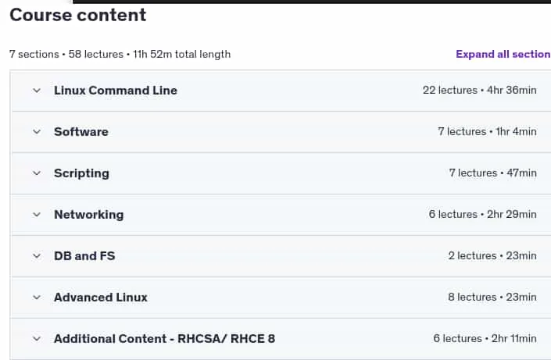
Task: Expand the Scripting section chevron arrow
Action: coord(37,173)
